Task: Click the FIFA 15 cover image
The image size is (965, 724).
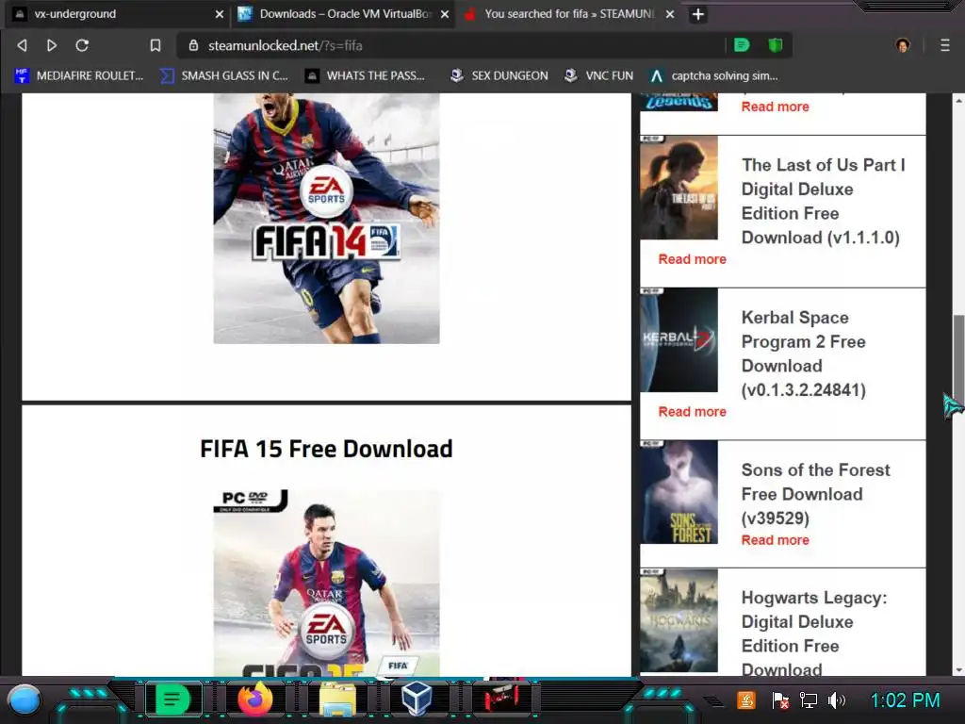Action: click(326, 583)
